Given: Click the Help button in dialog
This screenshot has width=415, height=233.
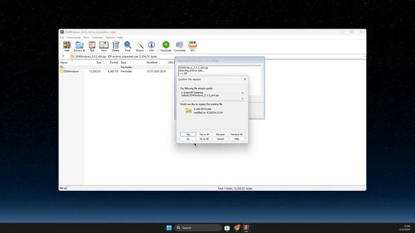Looking at the screenshot, I should [x=236, y=139].
